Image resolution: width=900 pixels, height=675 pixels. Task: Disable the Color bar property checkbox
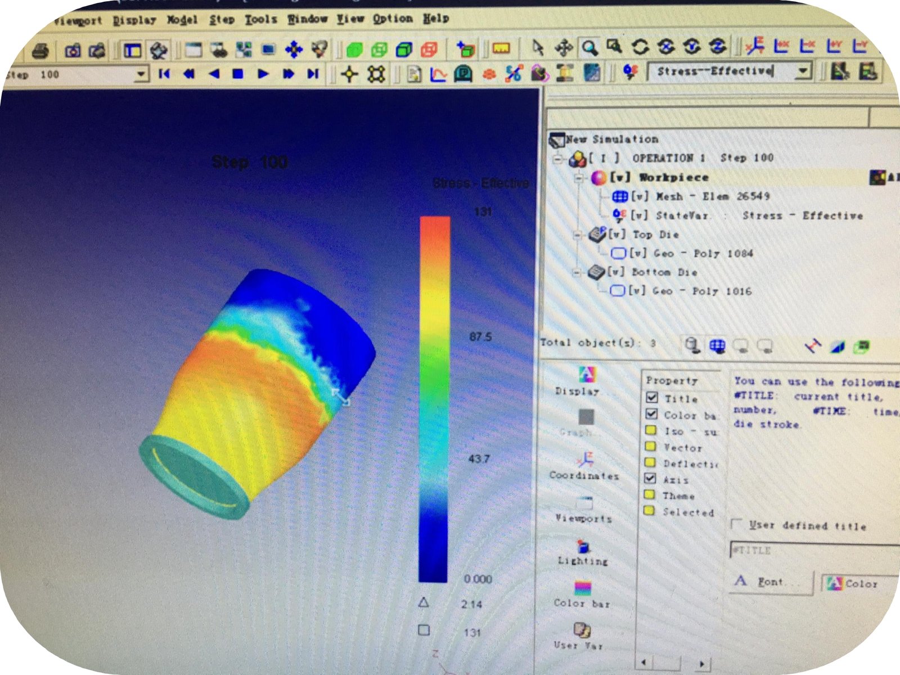pos(652,414)
